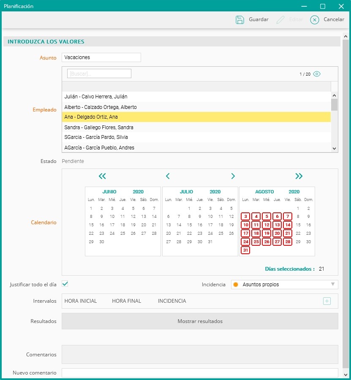
Task: Click the Cancelar circled X icon
Action: 314,19
